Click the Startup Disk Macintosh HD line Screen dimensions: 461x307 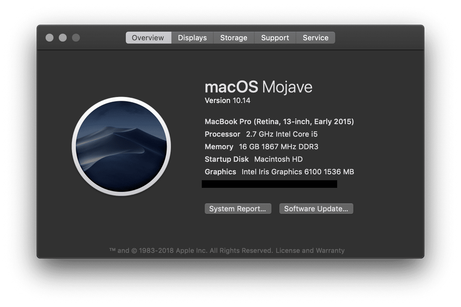pos(254,159)
